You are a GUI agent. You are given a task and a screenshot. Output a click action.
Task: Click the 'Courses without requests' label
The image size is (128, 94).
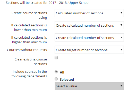click(x=27, y=50)
